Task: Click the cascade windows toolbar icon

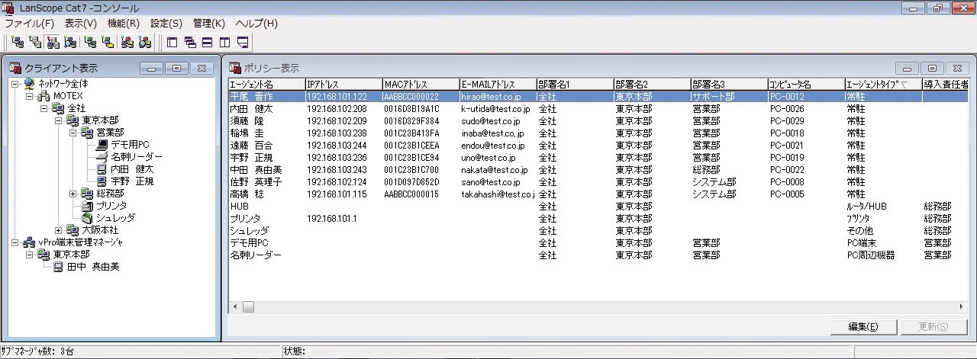Action: point(189,41)
